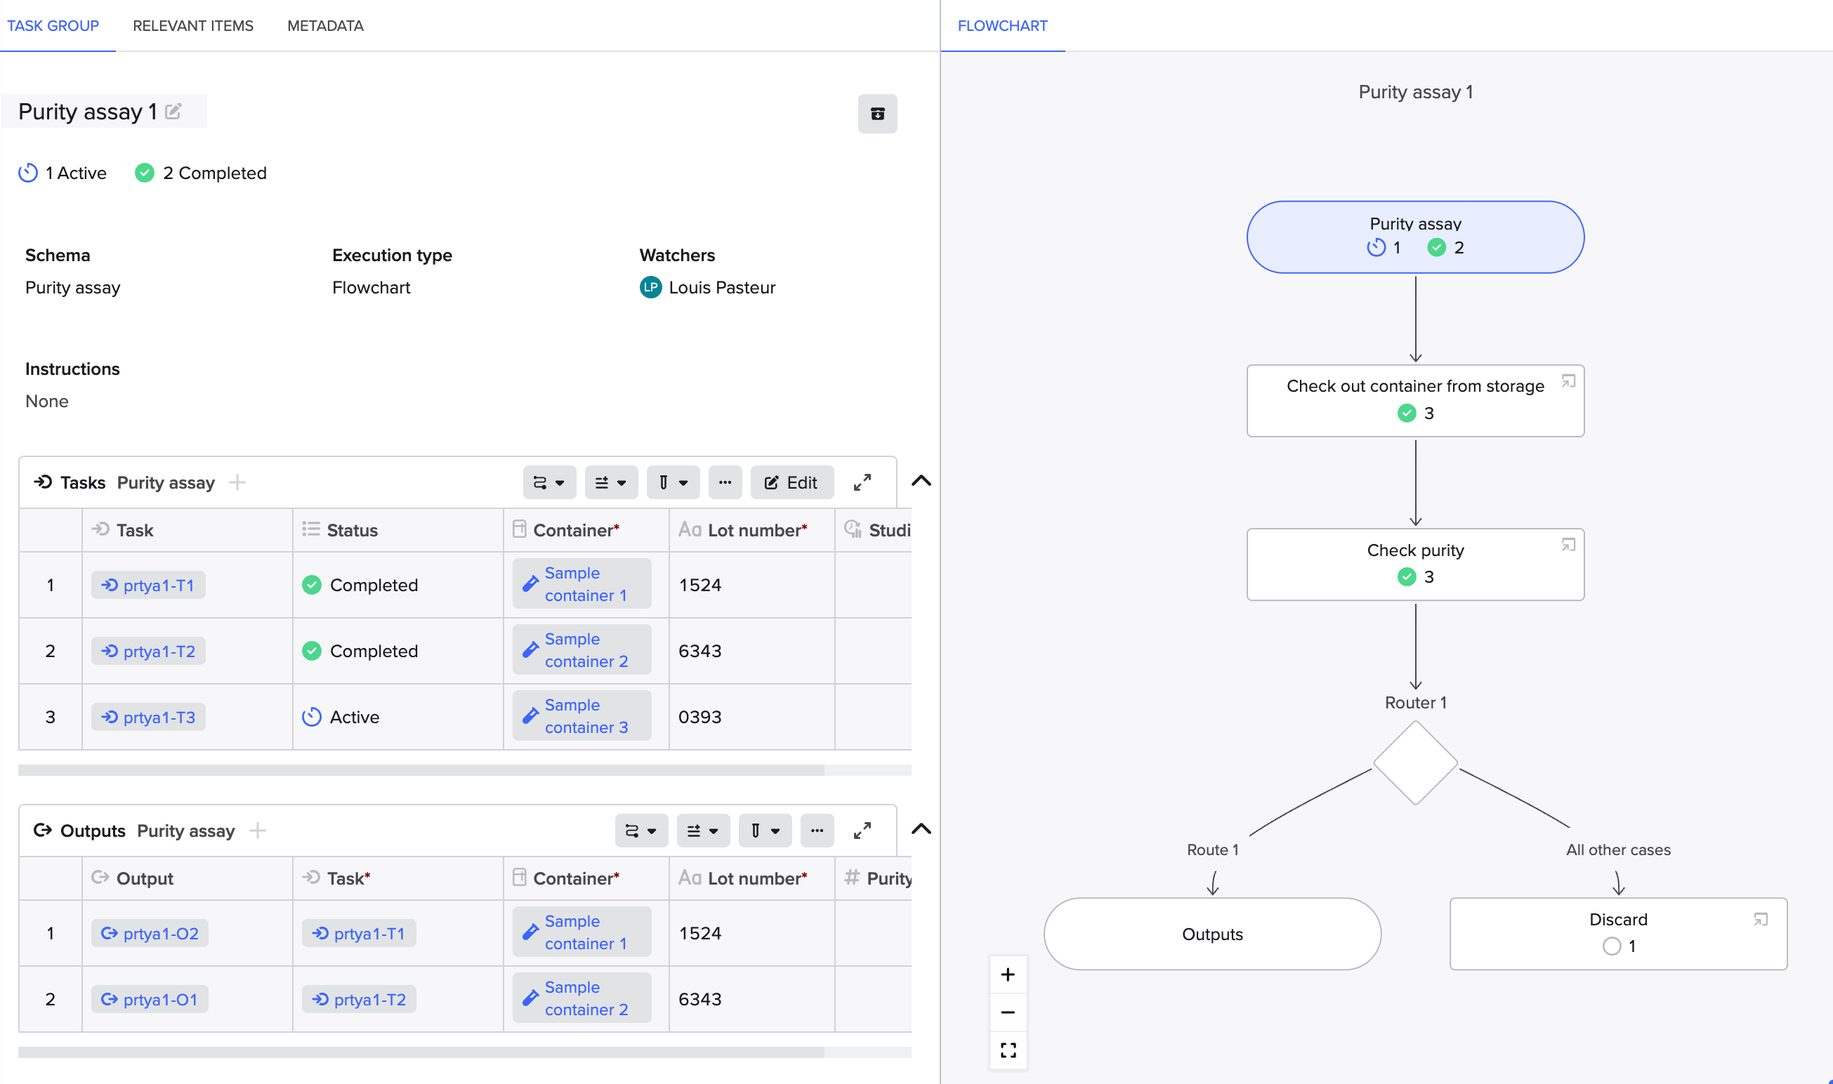Switch to the Task Group tab
This screenshot has height=1084, width=1833.
pyautogui.click(x=53, y=25)
